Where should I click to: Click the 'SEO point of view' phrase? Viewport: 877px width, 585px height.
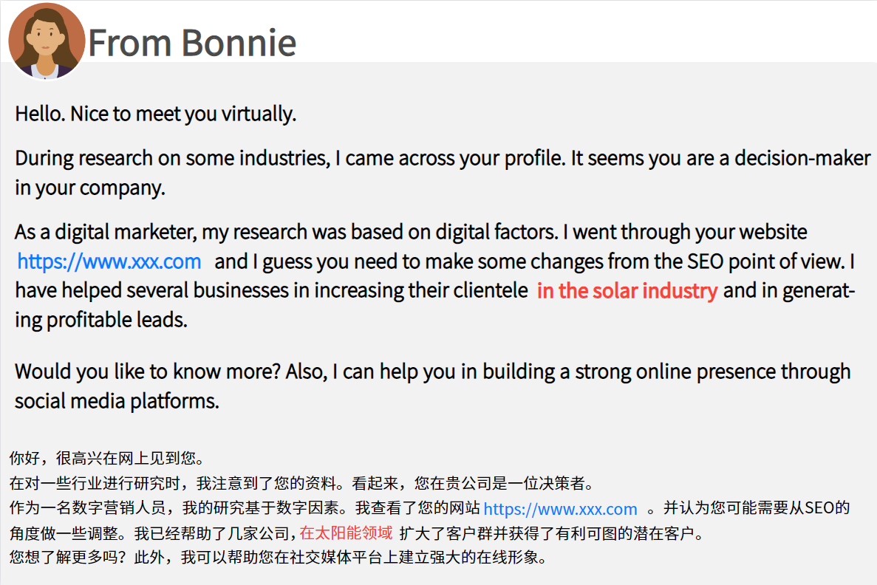tap(765, 261)
